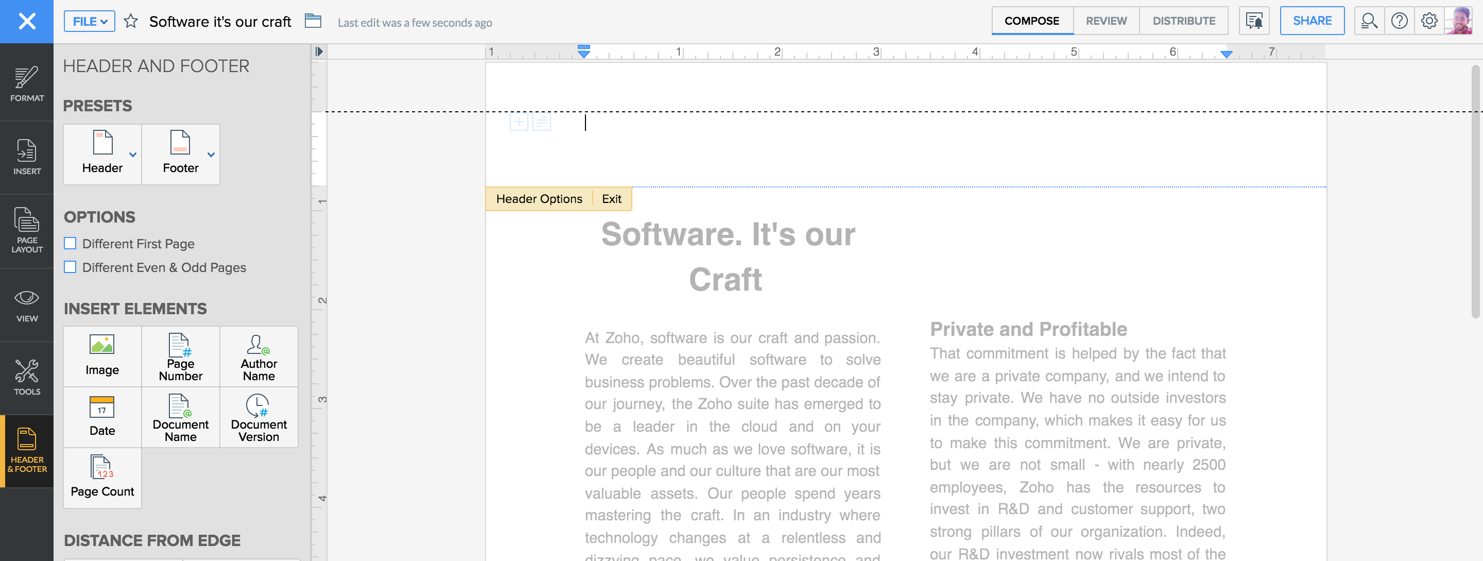Screen dimensions: 1483x561
Task: Switch to the DISTRIBUTE tab
Action: pos(1184,21)
